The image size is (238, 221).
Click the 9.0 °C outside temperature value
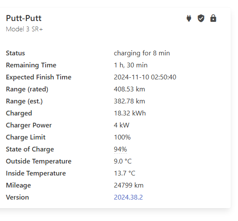point(123,161)
